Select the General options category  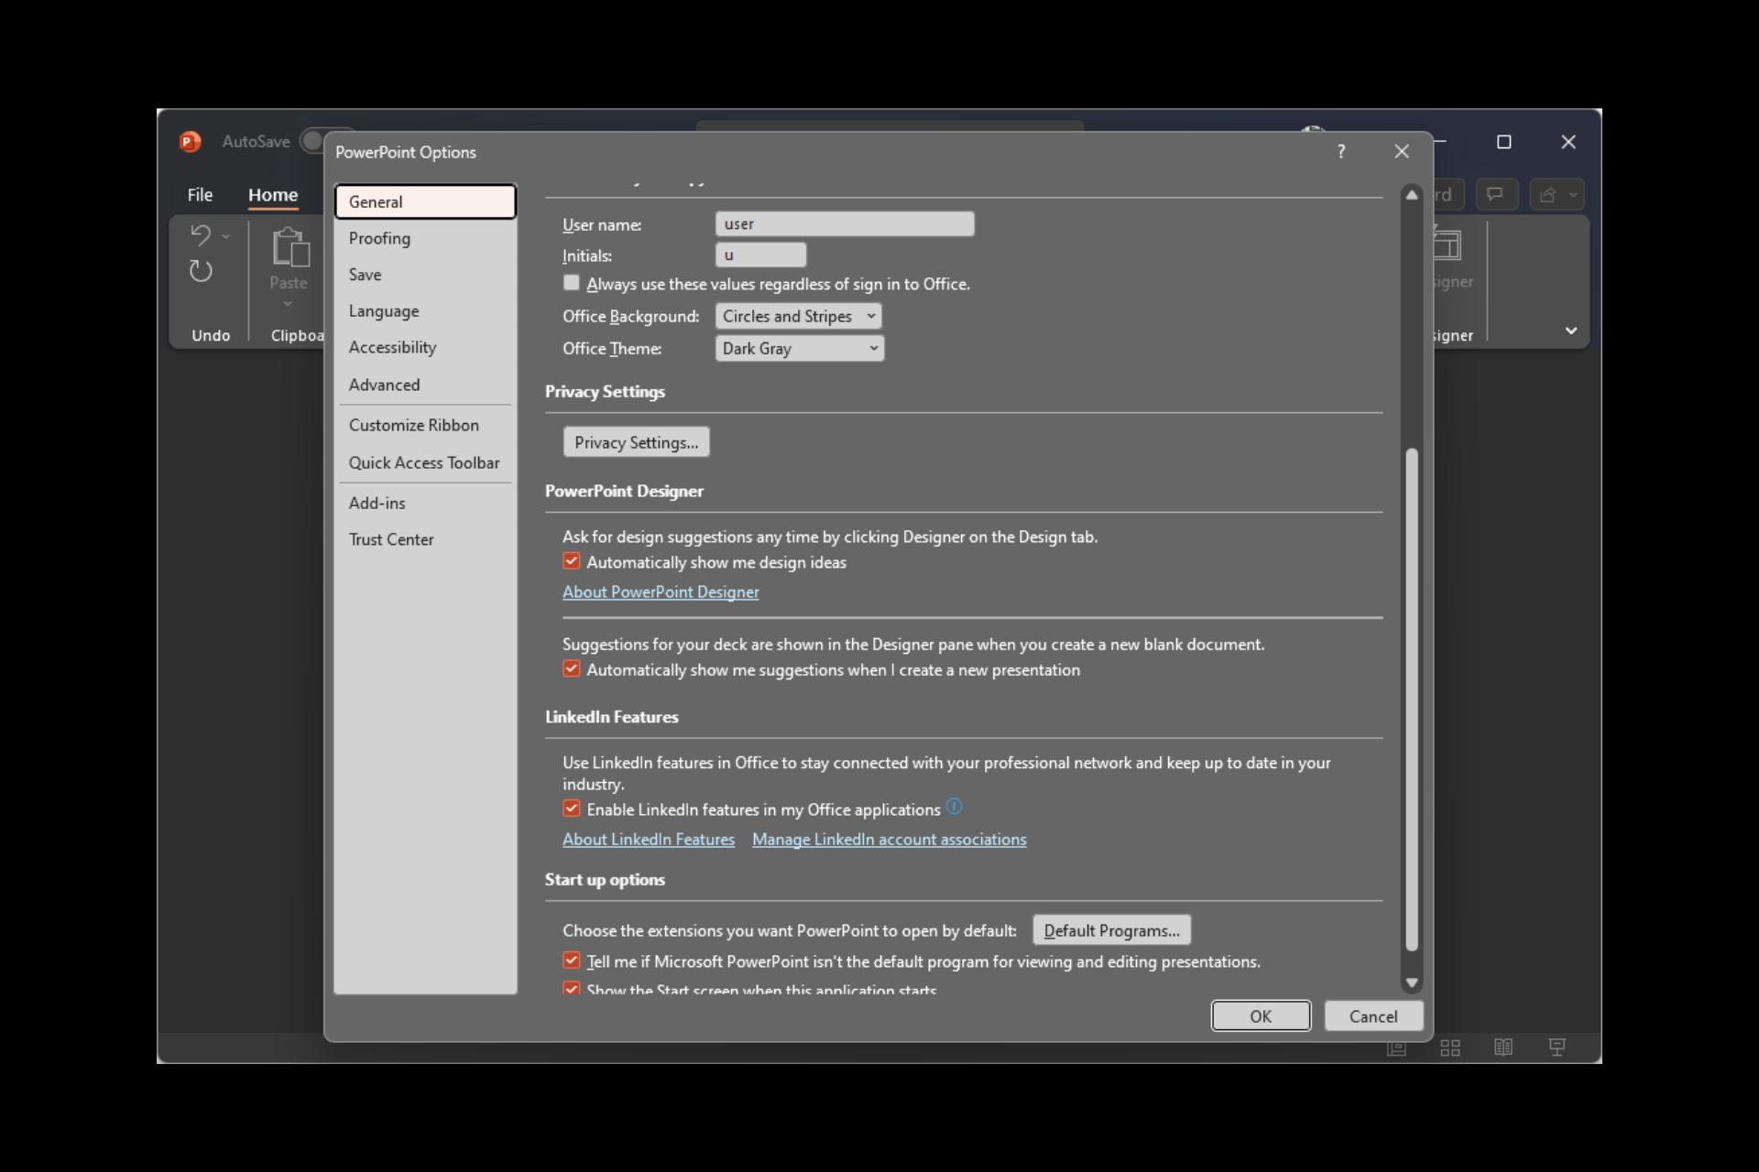point(425,201)
